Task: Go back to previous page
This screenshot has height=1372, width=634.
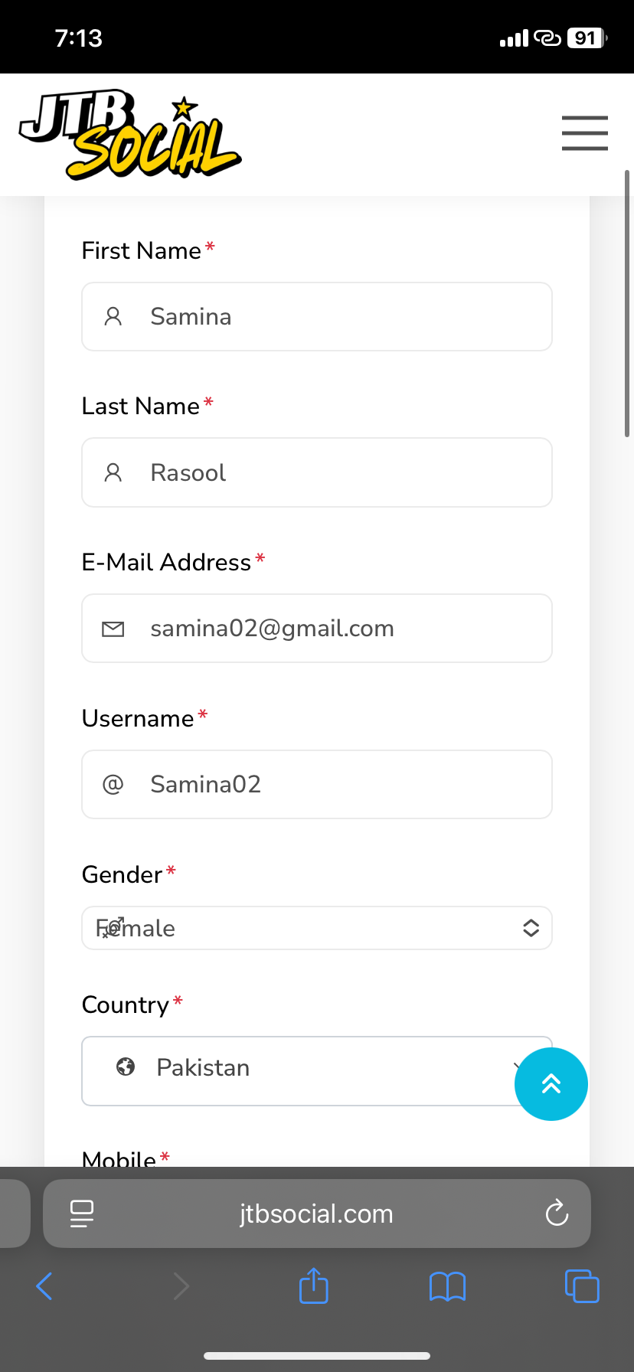Action: (x=45, y=1286)
